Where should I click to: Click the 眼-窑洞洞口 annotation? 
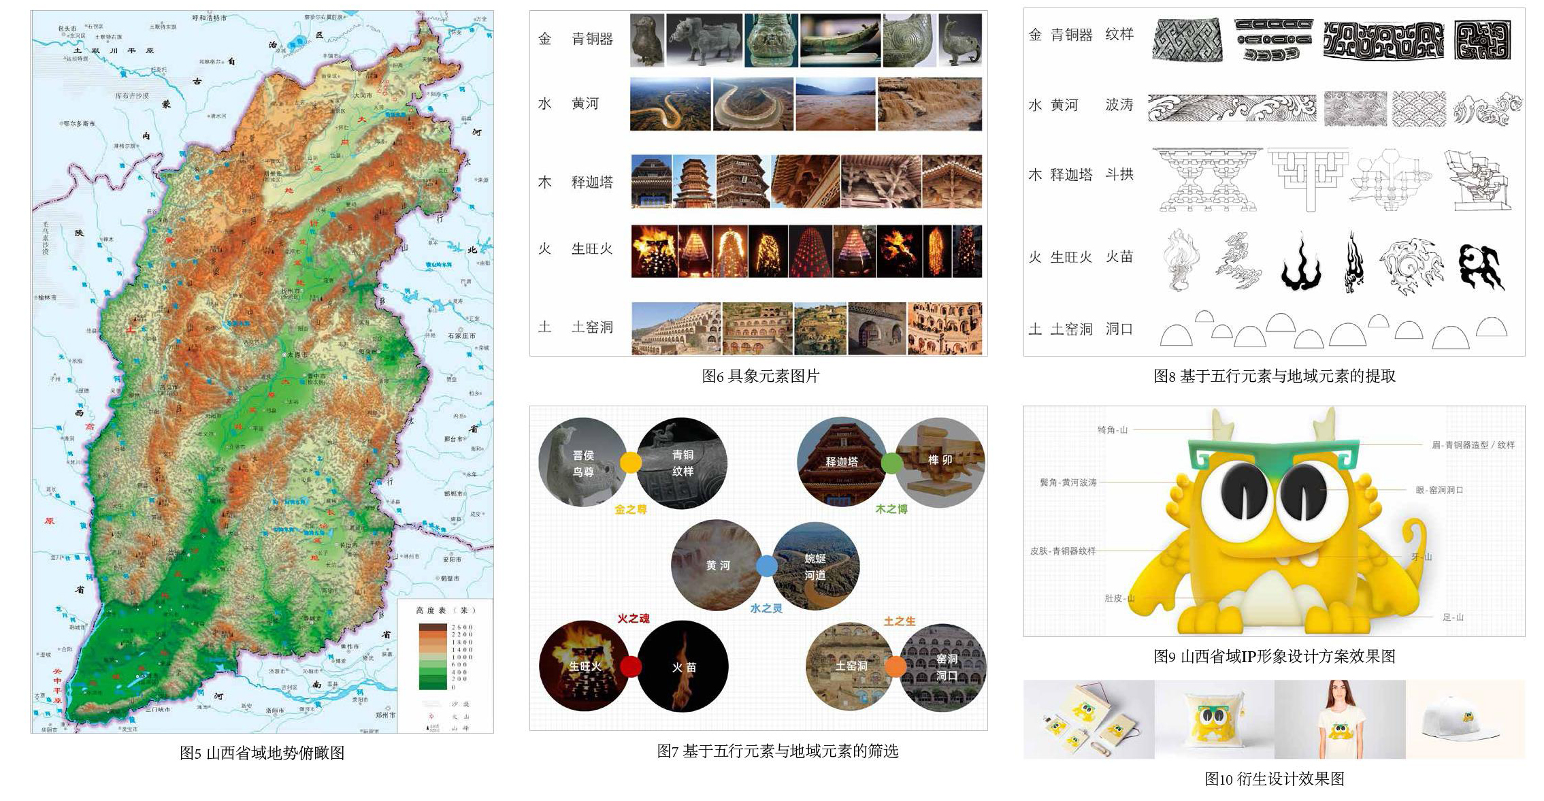1439,490
